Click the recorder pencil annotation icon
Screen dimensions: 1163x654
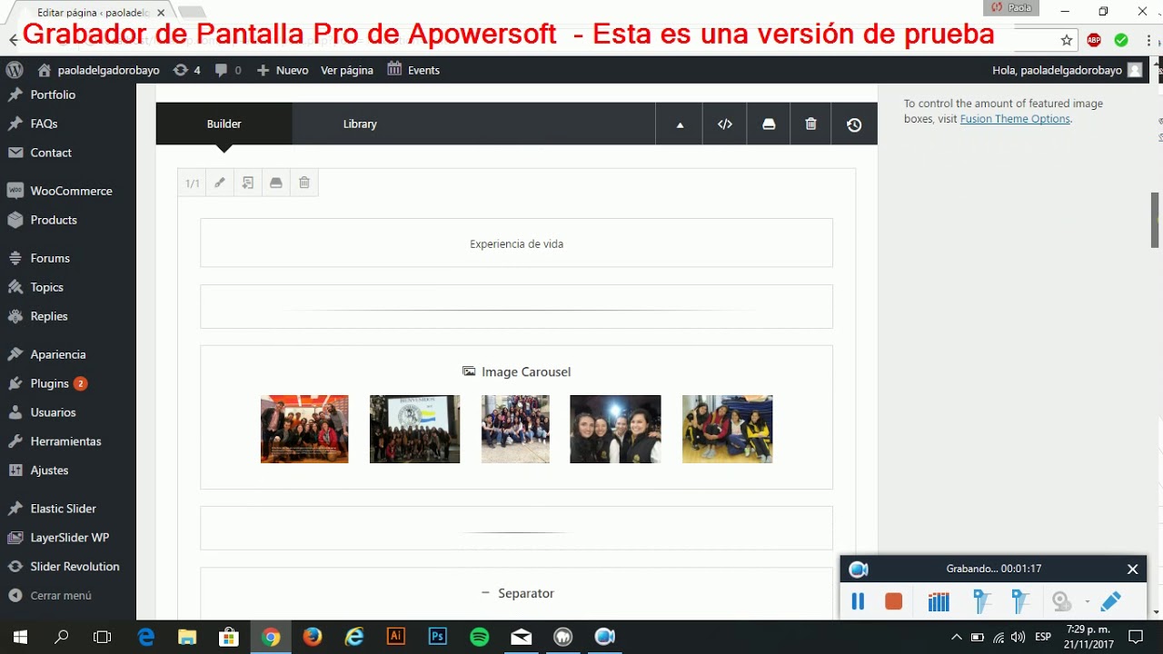pos(1110,601)
